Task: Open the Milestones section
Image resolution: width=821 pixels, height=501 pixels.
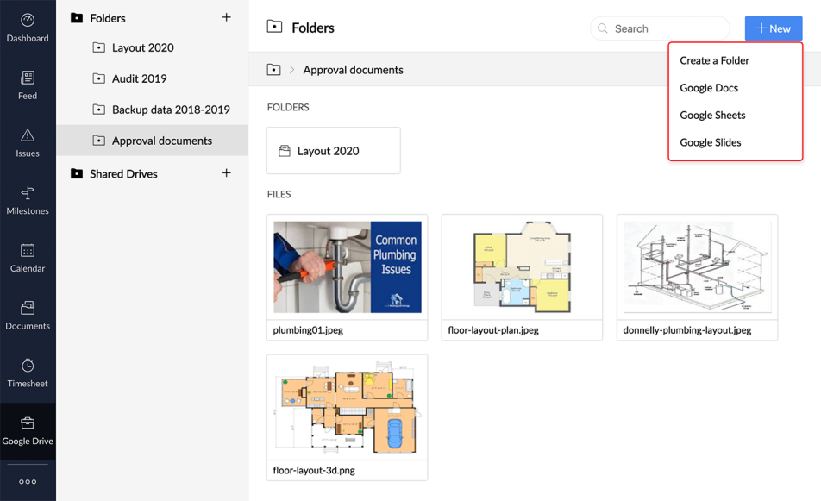Action: (28, 201)
